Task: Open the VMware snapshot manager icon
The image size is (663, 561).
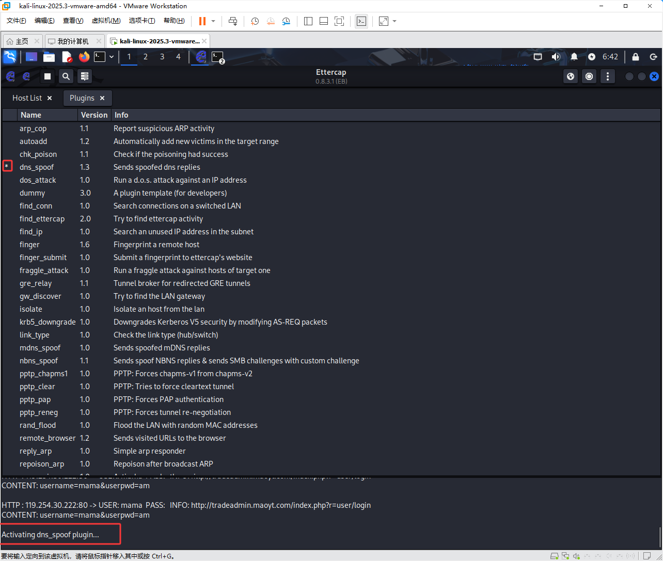Action: click(x=286, y=21)
